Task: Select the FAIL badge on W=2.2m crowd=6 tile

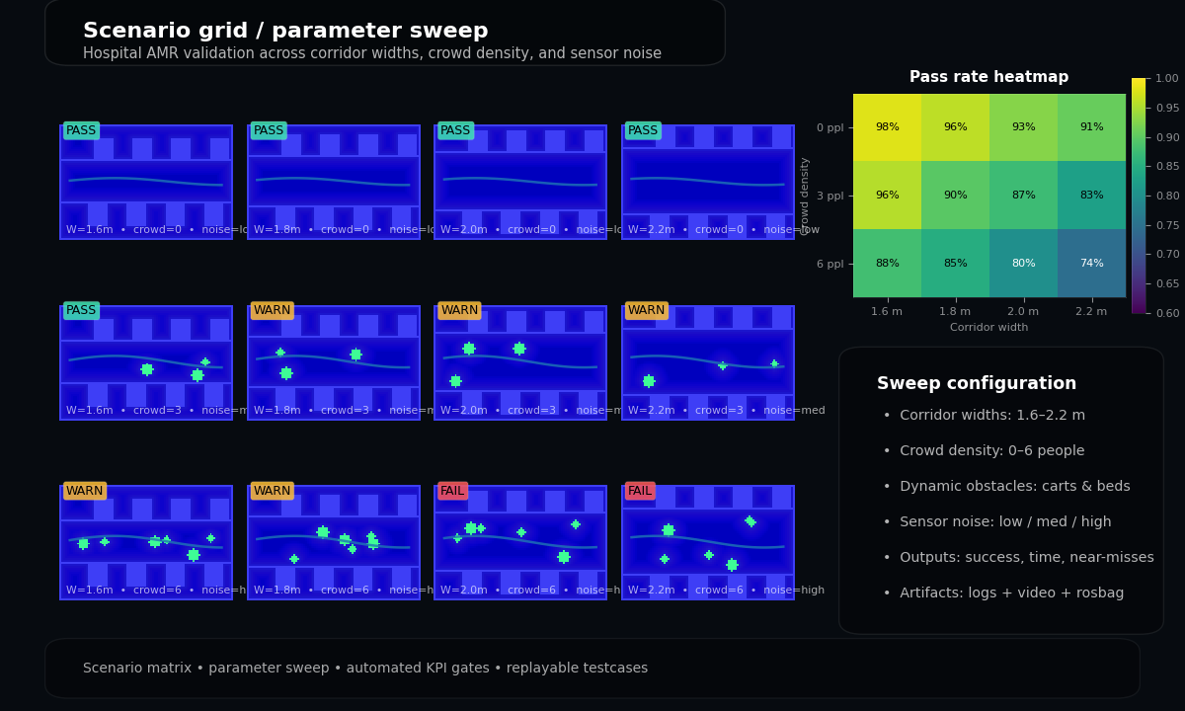Action: point(639,490)
